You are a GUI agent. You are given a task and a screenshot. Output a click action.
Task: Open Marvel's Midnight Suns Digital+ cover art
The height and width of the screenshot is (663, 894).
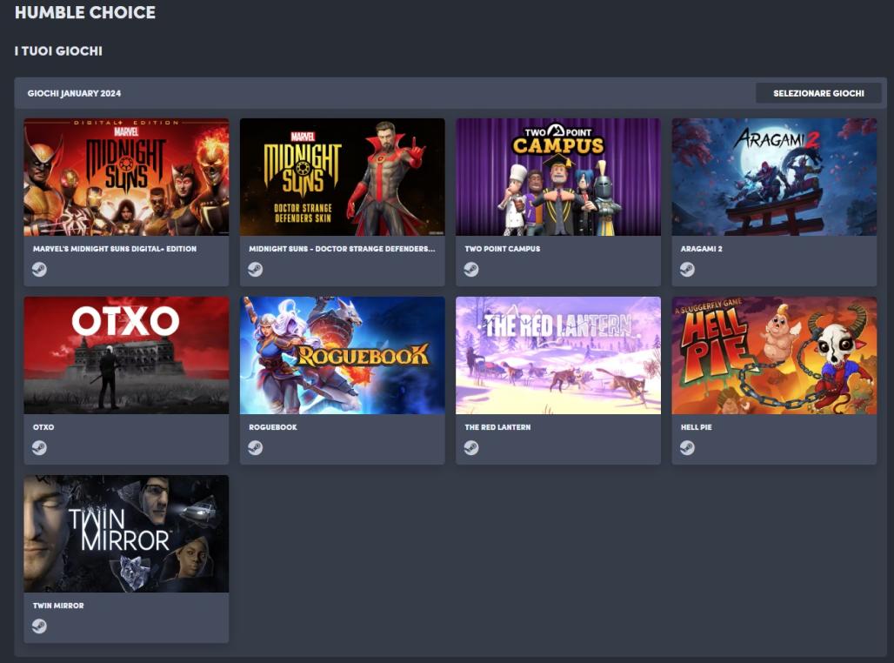point(126,177)
